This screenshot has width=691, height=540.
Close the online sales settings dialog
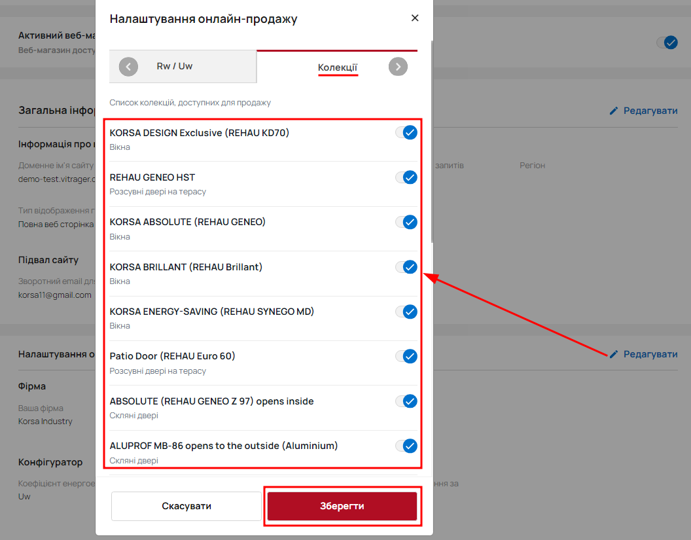tap(415, 18)
